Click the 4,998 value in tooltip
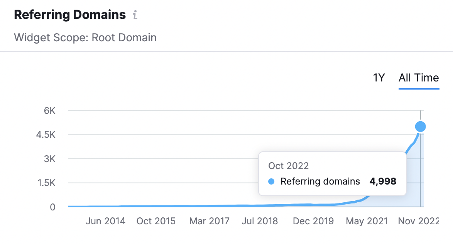 point(383,181)
